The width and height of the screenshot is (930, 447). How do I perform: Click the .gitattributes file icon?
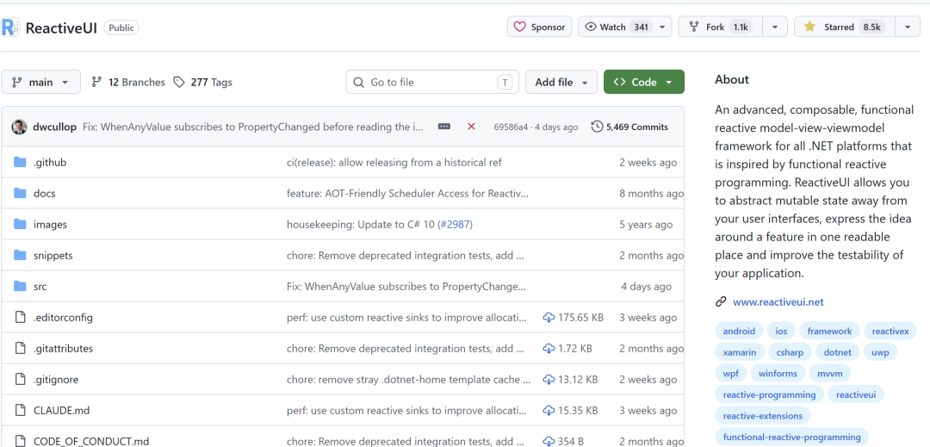tap(21, 349)
